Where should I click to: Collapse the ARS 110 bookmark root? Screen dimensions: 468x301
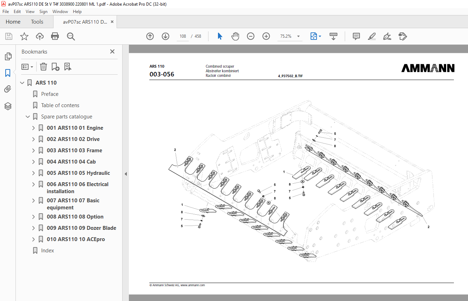click(22, 83)
